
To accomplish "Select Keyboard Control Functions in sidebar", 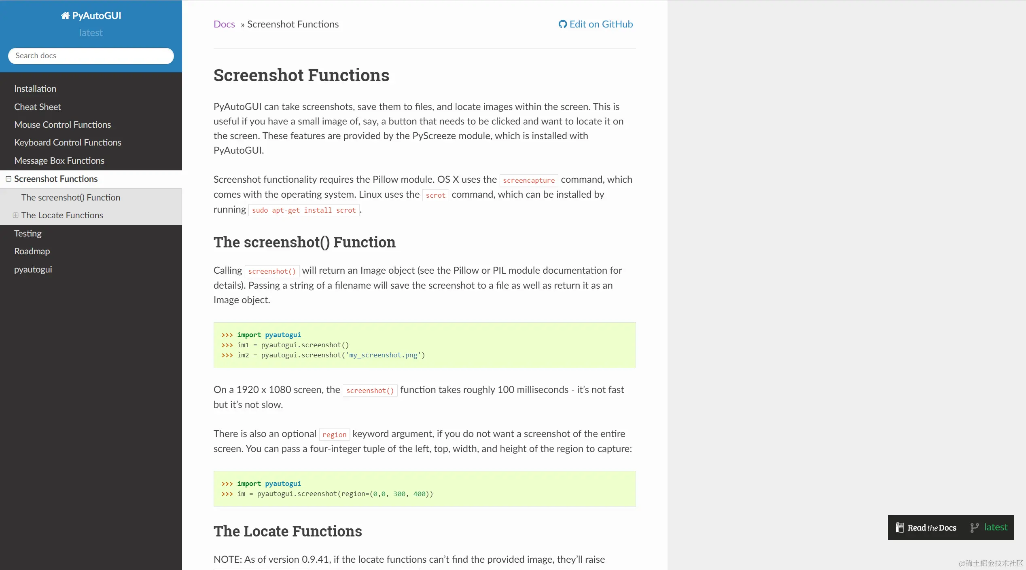I will [68, 142].
